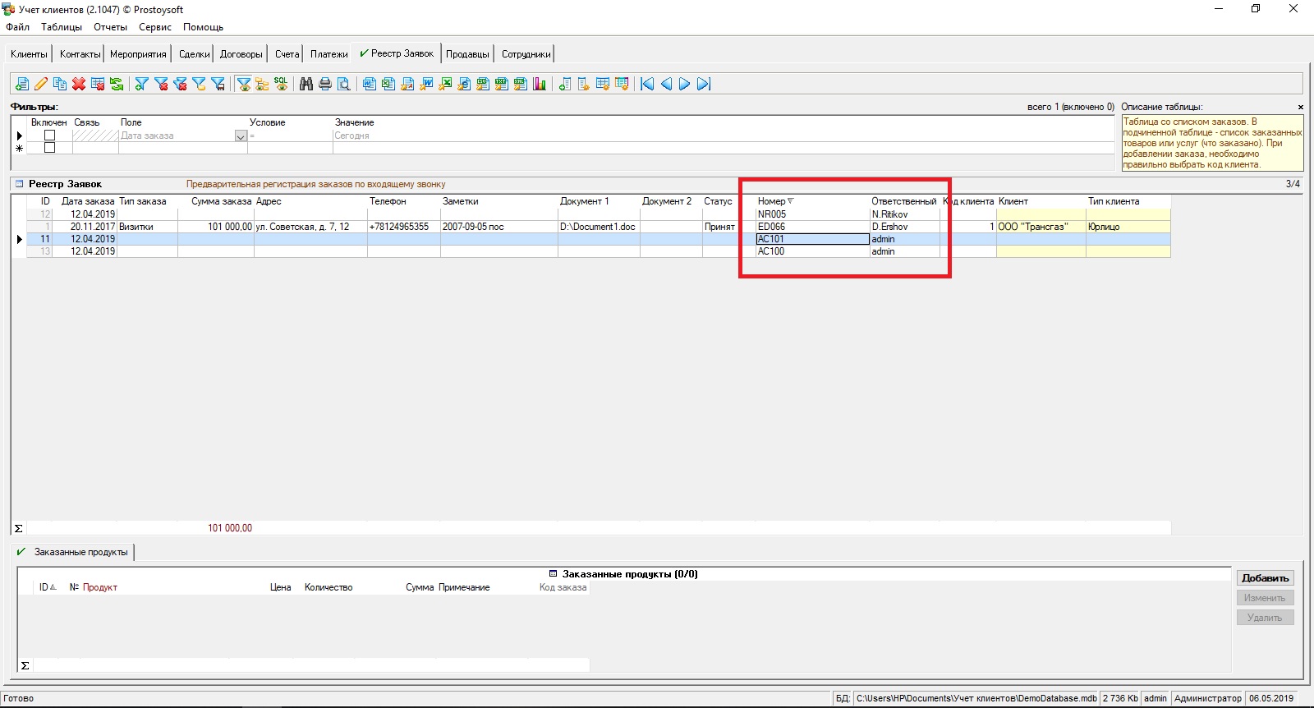Open the Сервис menu

[x=155, y=27]
